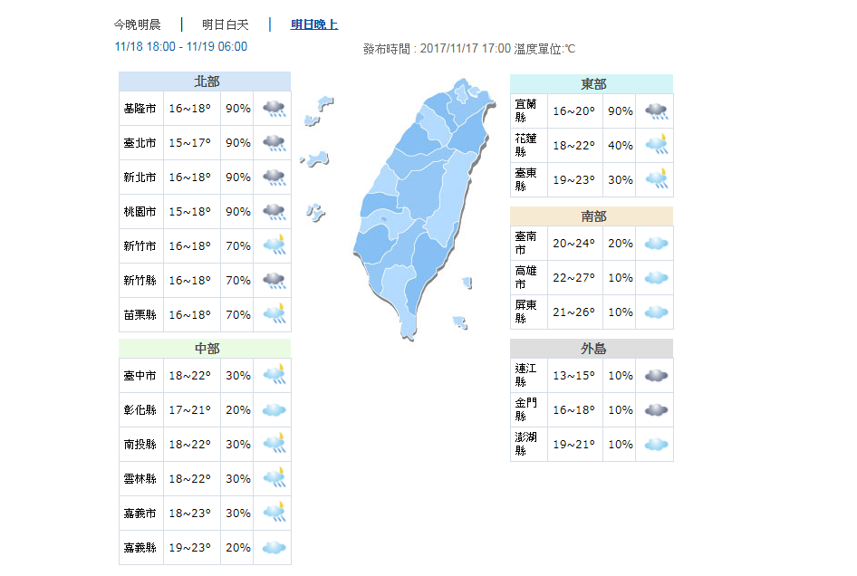Click the weather icon for 臺東縣
This screenshot has height=576, width=857.
coord(656,179)
